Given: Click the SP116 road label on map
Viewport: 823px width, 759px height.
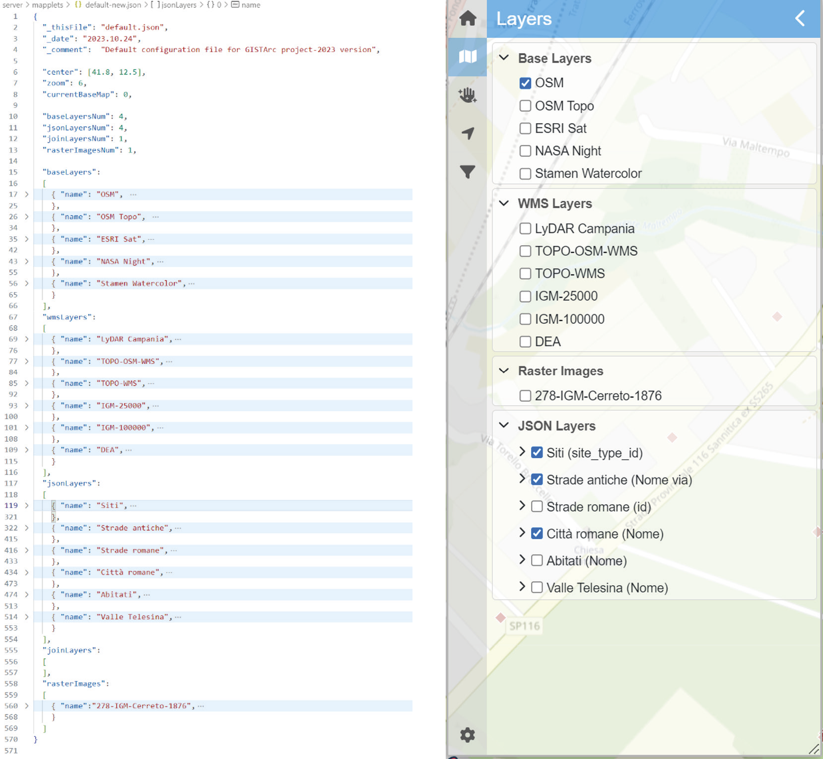Looking at the screenshot, I should coord(525,626).
